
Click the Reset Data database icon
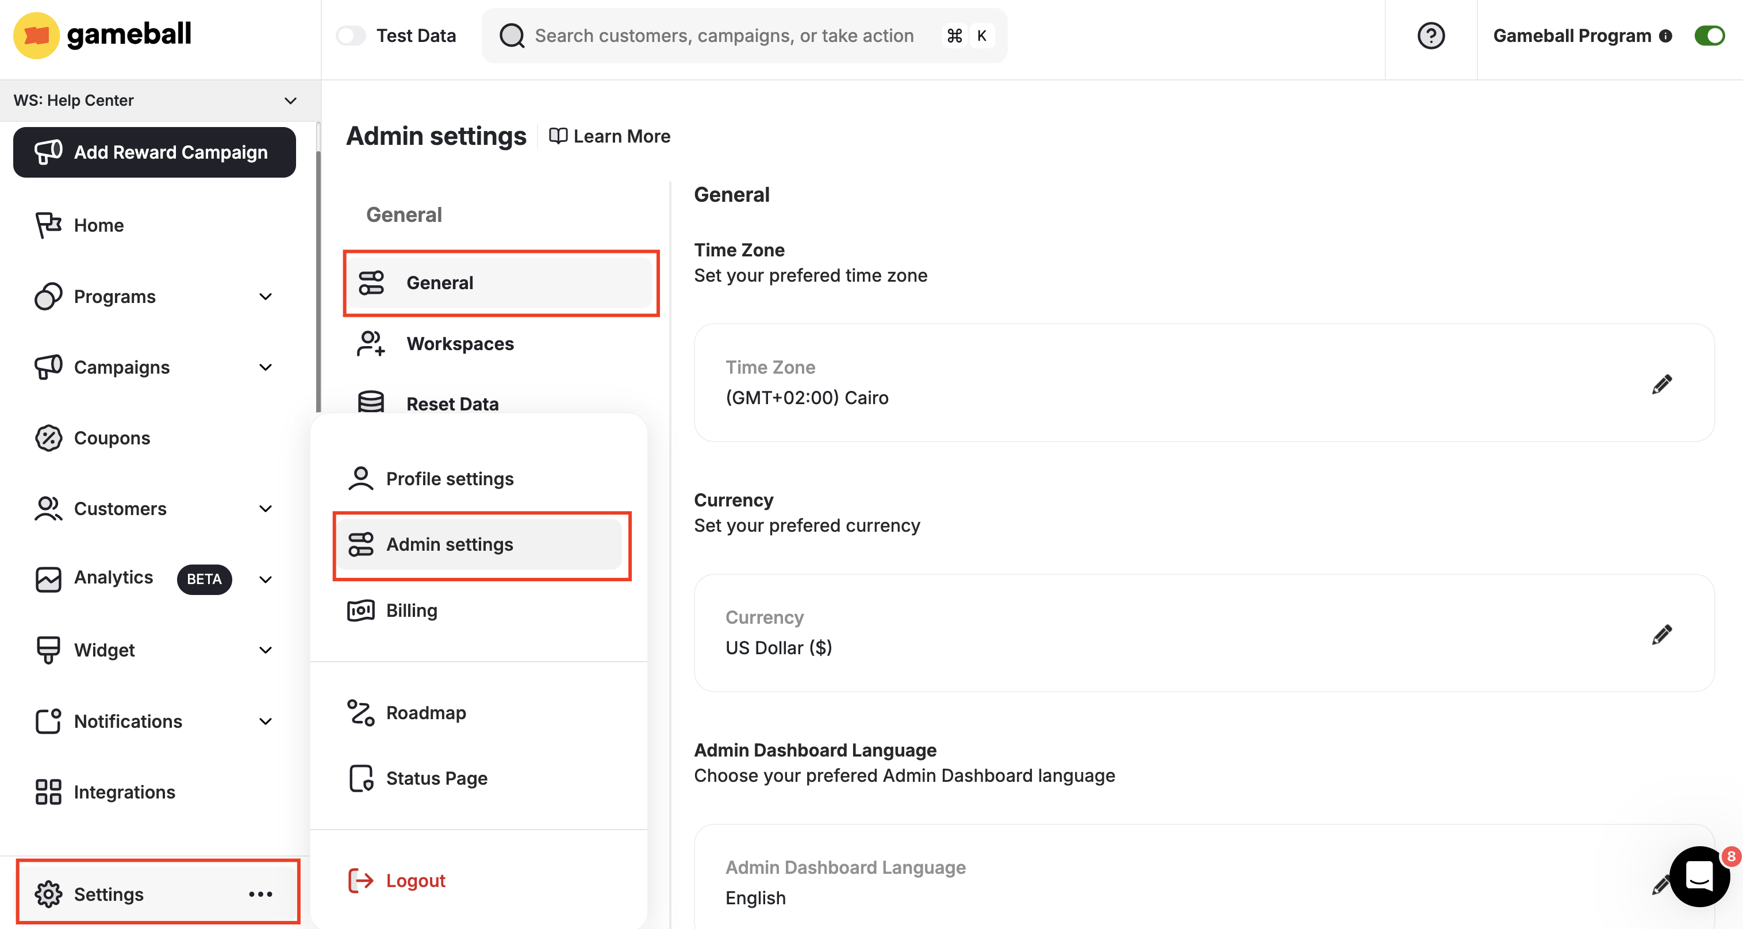tap(371, 402)
